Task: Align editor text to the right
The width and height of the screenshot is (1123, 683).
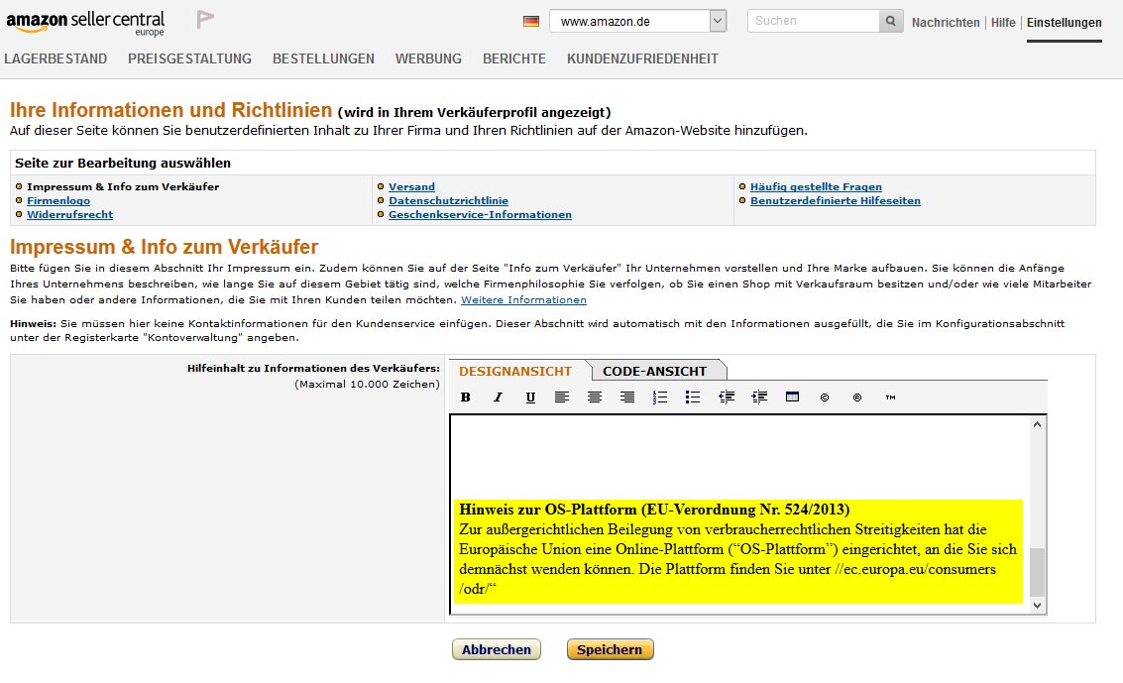Action: [627, 398]
